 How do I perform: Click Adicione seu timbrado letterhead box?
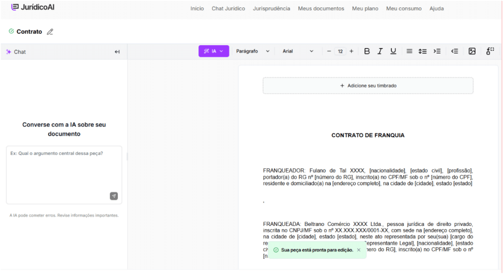coord(368,86)
